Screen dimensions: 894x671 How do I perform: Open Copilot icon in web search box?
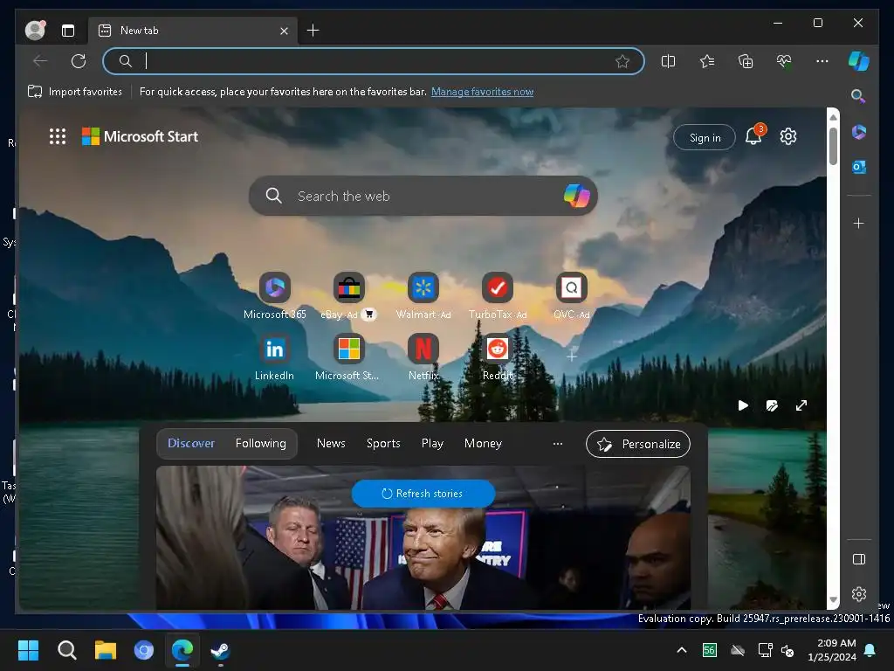576,196
